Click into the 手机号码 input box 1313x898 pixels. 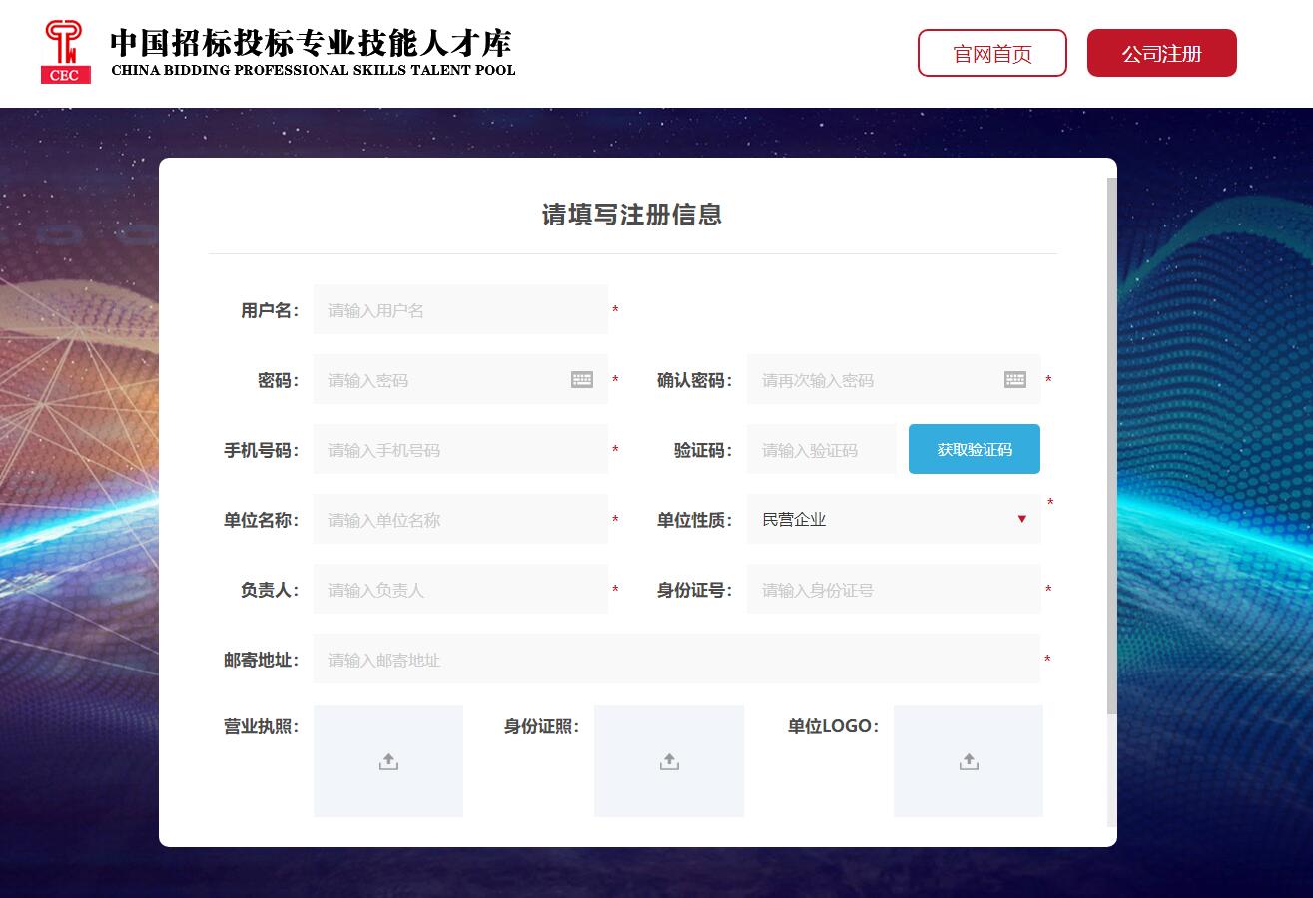coord(459,450)
